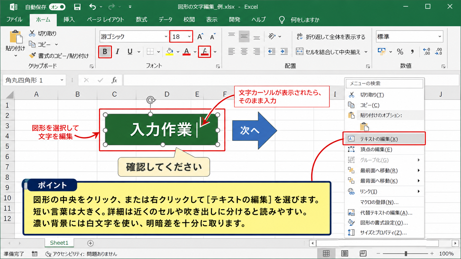Choose 図形の書式設定(O) in context menu

coord(384,223)
